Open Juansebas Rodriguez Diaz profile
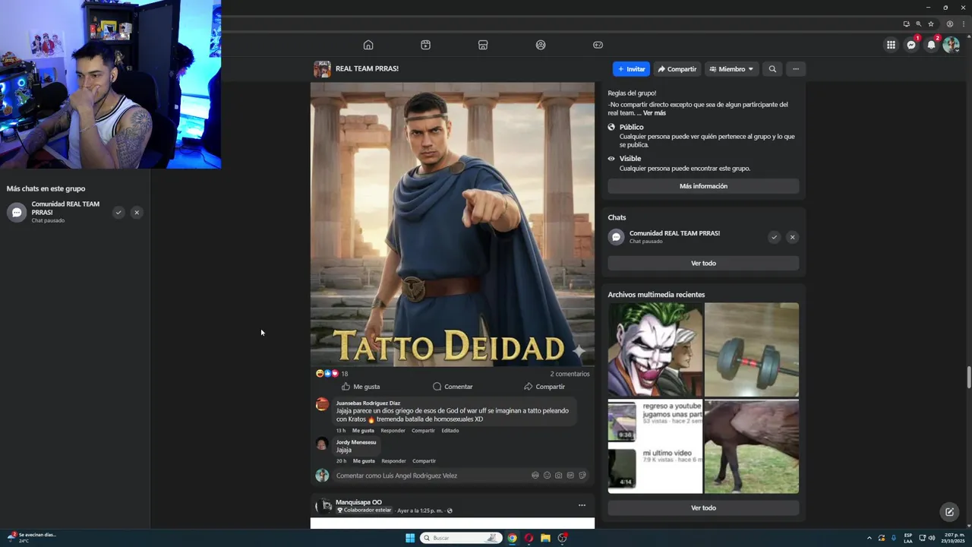The height and width of the screenshot is (547, 972). tap(368, 403)
